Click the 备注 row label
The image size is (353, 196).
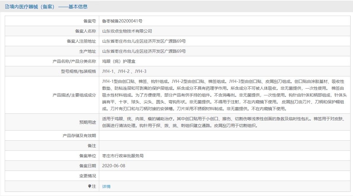point(92,146)
